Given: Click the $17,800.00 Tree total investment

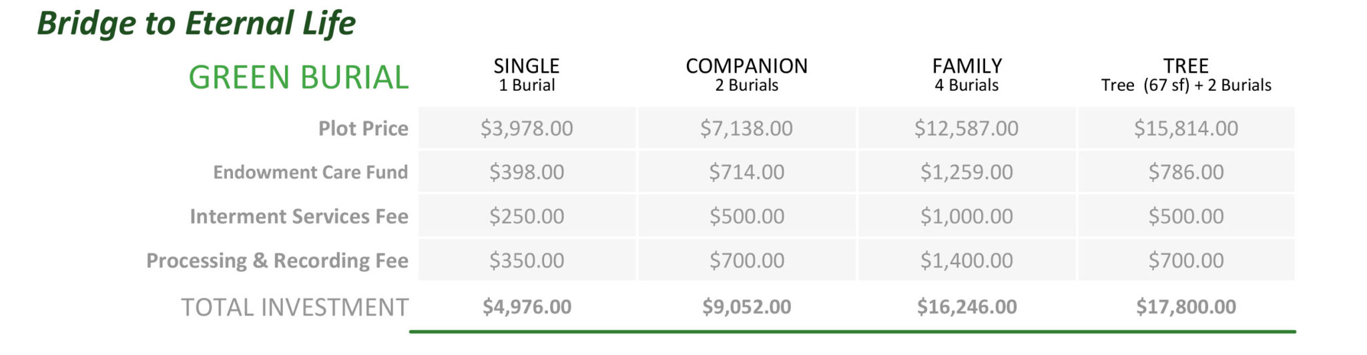Looking at the screenshot, I should pos(1186,307).
